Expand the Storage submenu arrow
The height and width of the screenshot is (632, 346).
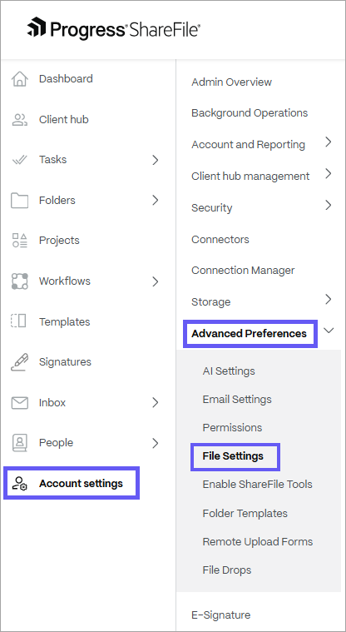point(329,299)
